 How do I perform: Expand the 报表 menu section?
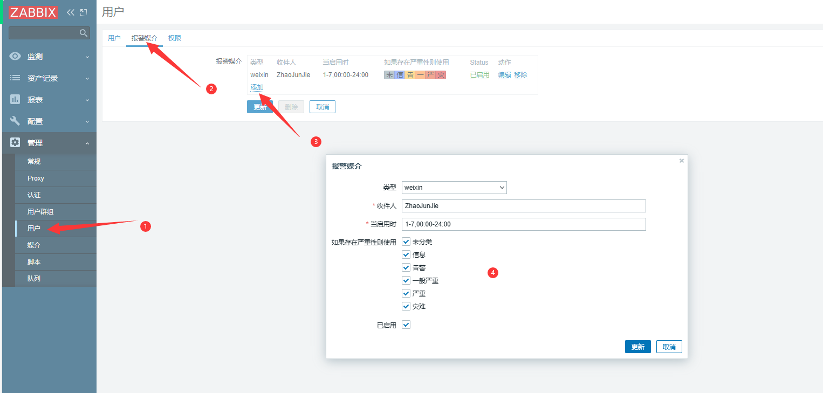click(49, 100)
